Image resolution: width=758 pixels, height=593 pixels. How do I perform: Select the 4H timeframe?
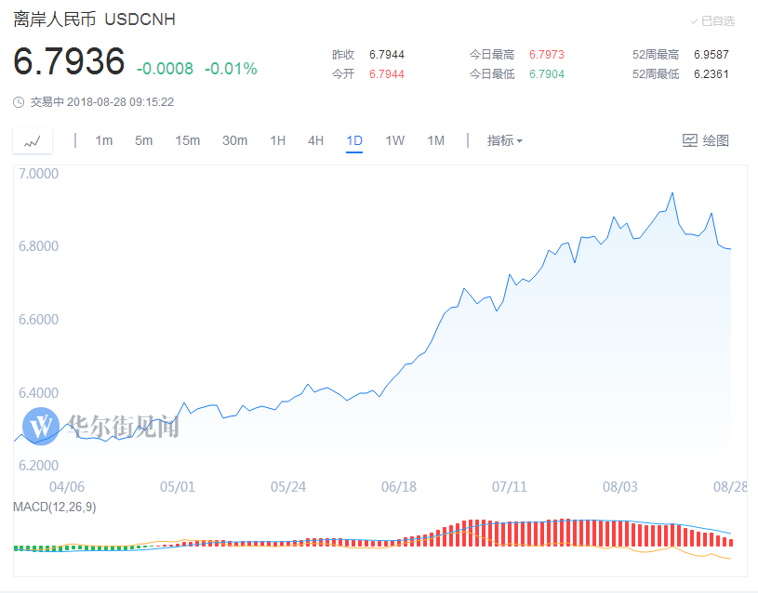pyautogui.click(x=315, y=140)
